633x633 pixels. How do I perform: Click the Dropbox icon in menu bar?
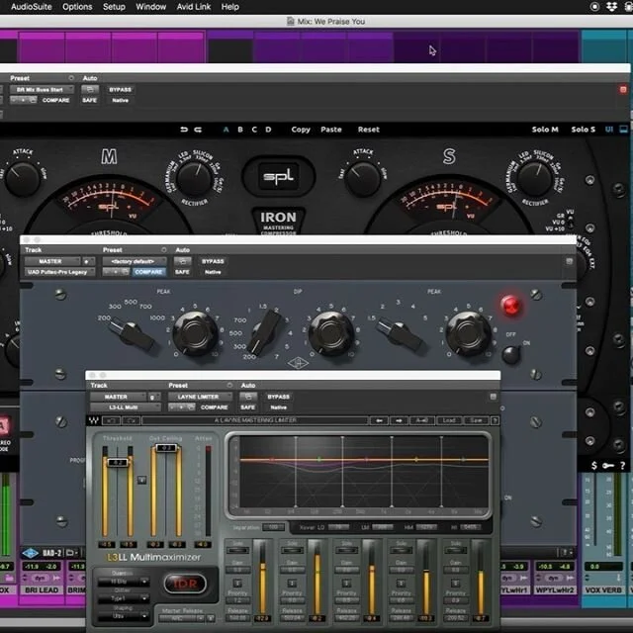[611, 7]
